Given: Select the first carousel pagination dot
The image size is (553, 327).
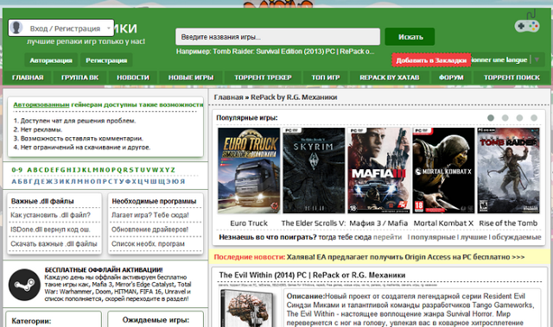Looking at the screenshot, I should 491,118.
